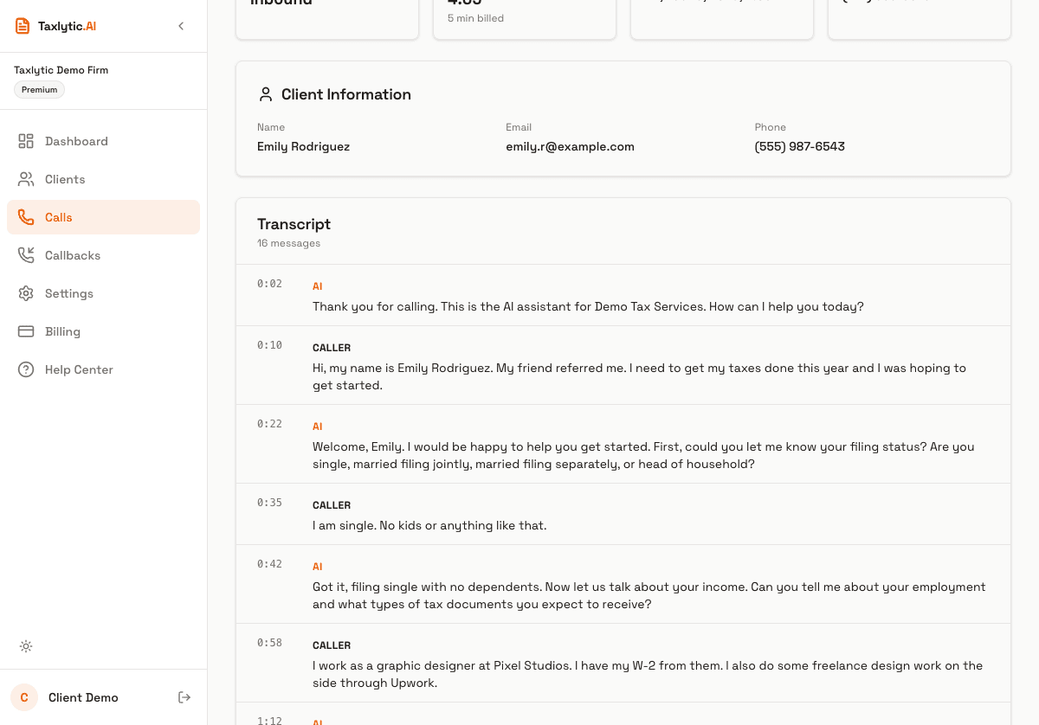The image size is (1039, 725).
Task: Open Dashboard using its grid icon
Action: (26, 141)
